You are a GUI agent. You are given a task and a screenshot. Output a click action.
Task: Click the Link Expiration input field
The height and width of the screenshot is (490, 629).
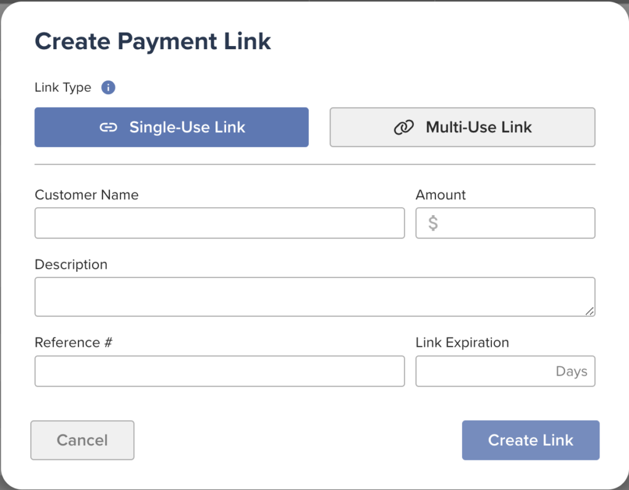pos(482,371)
